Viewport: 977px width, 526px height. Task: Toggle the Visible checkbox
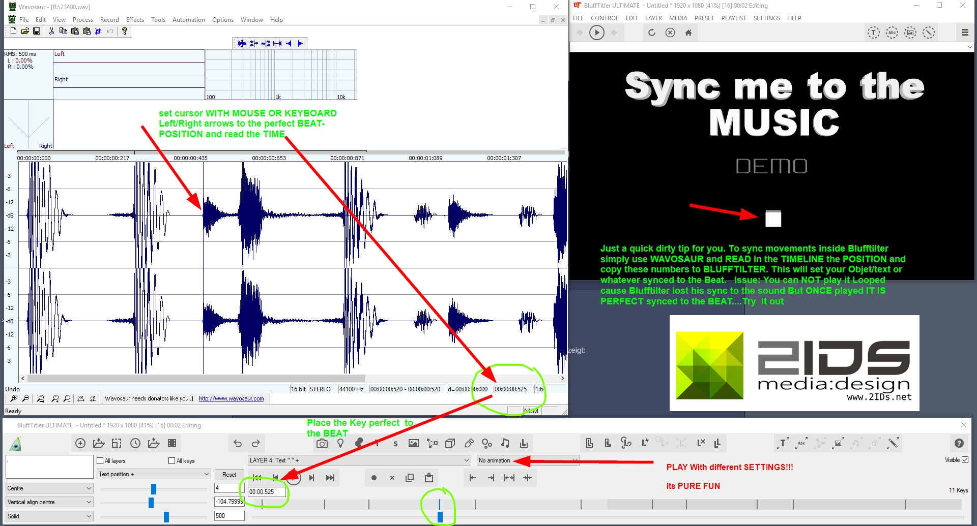tap(965, 459)
